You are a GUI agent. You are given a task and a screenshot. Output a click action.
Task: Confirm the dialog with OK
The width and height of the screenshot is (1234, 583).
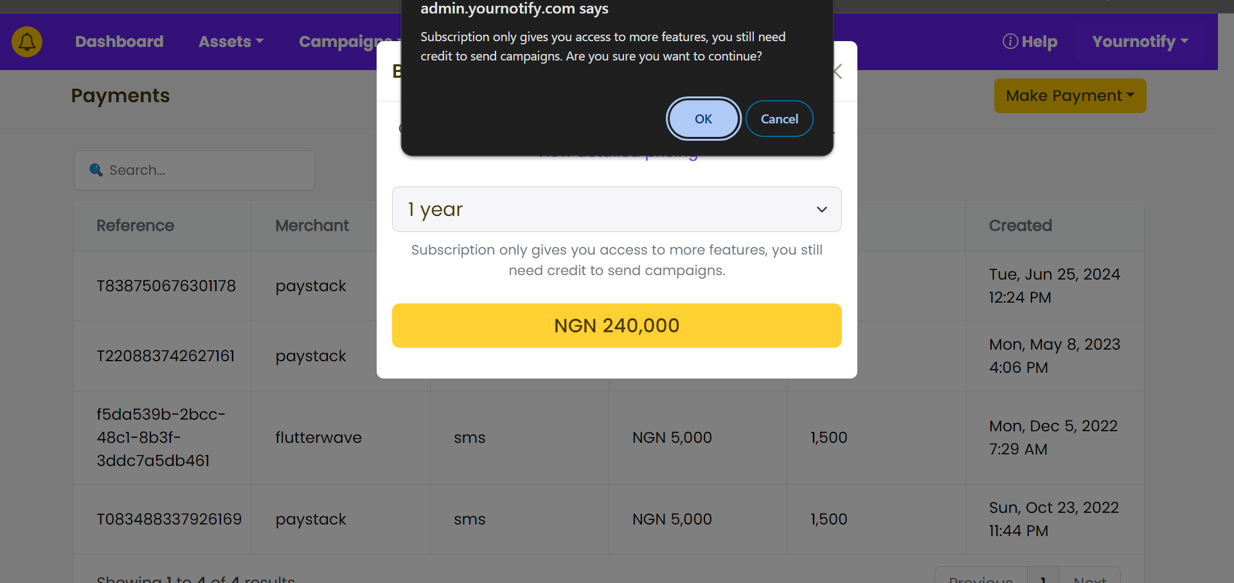703,119
